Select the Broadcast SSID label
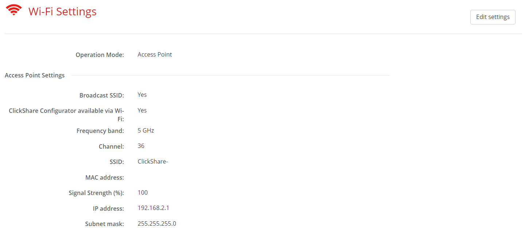This screenshot has width=525, height=237. (x=102, y=95)
